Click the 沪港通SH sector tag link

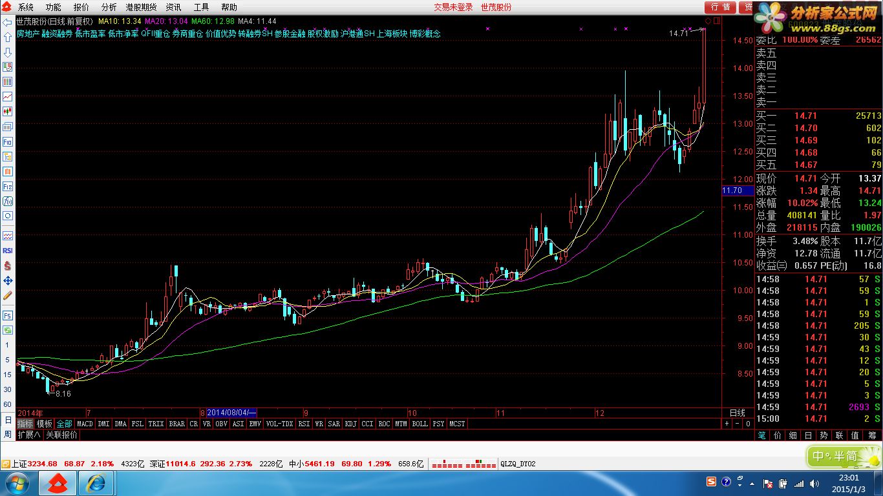[x=357, y=34]
